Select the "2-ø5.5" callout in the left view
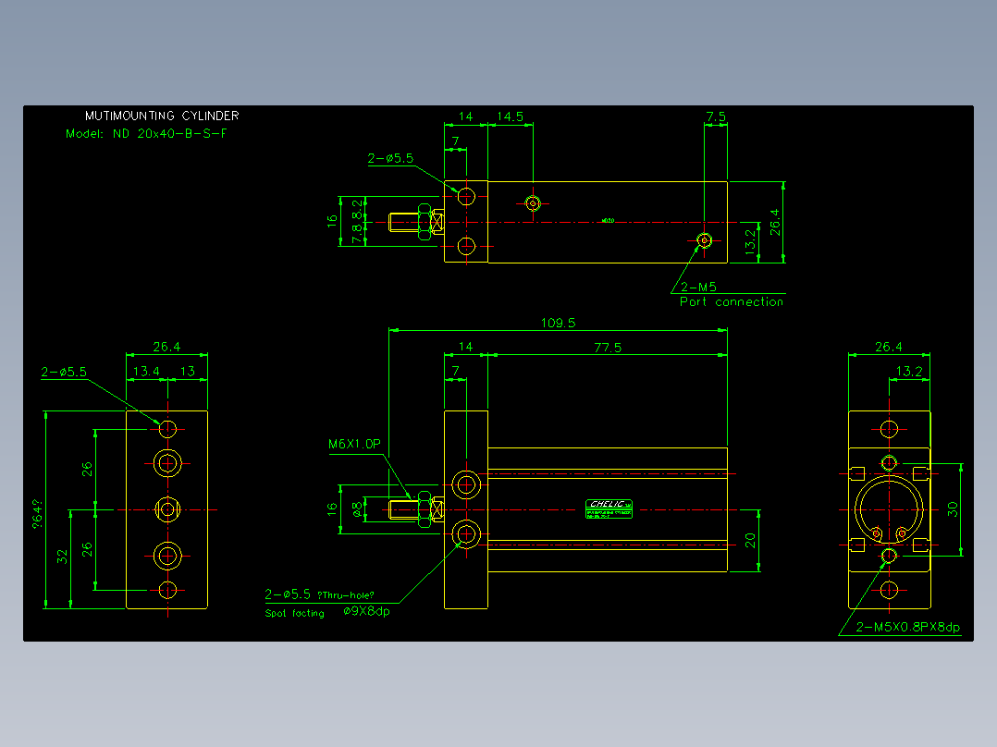This screenshot has height=747, width=997. point(64,372)
